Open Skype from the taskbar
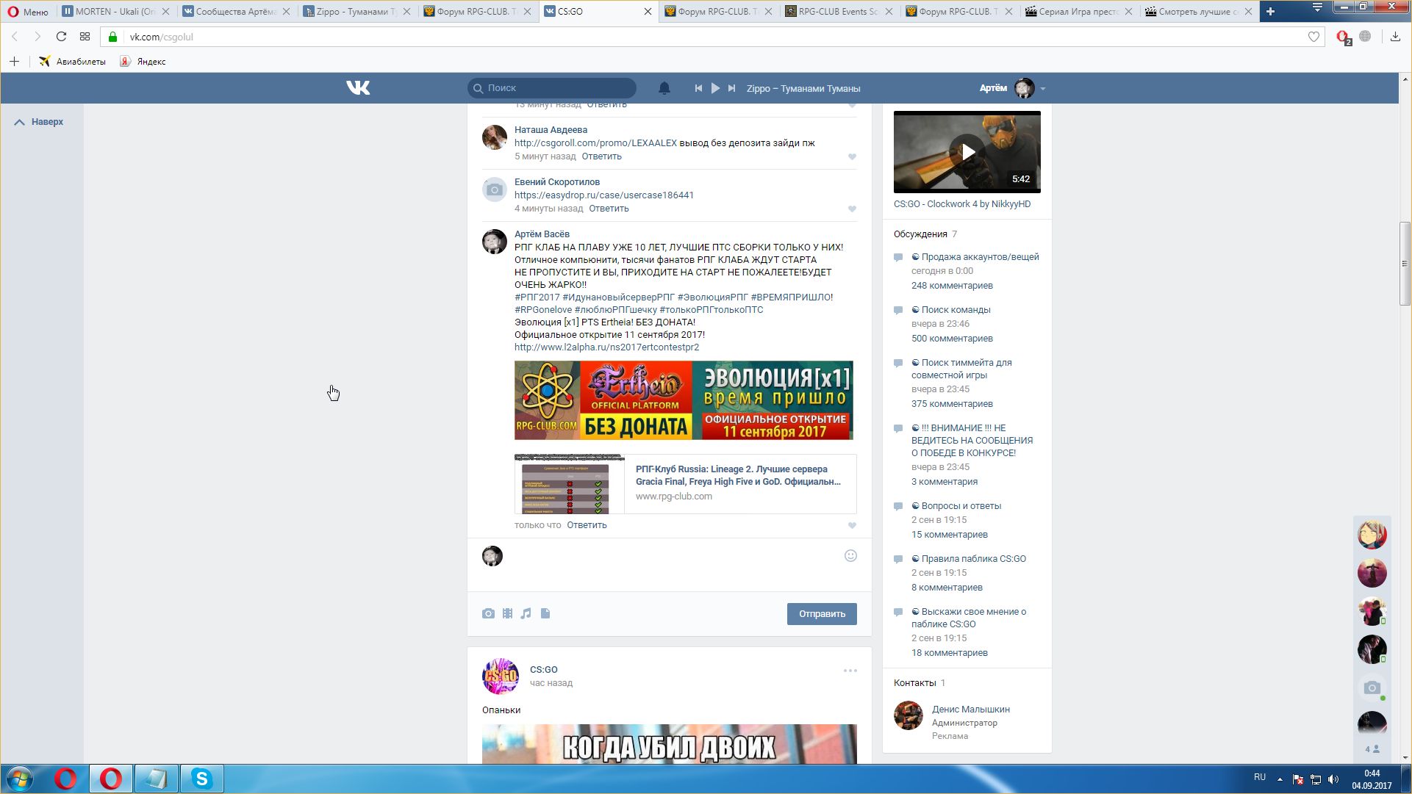The width and height of the screenshot is (1412, 794). point(201,779)
